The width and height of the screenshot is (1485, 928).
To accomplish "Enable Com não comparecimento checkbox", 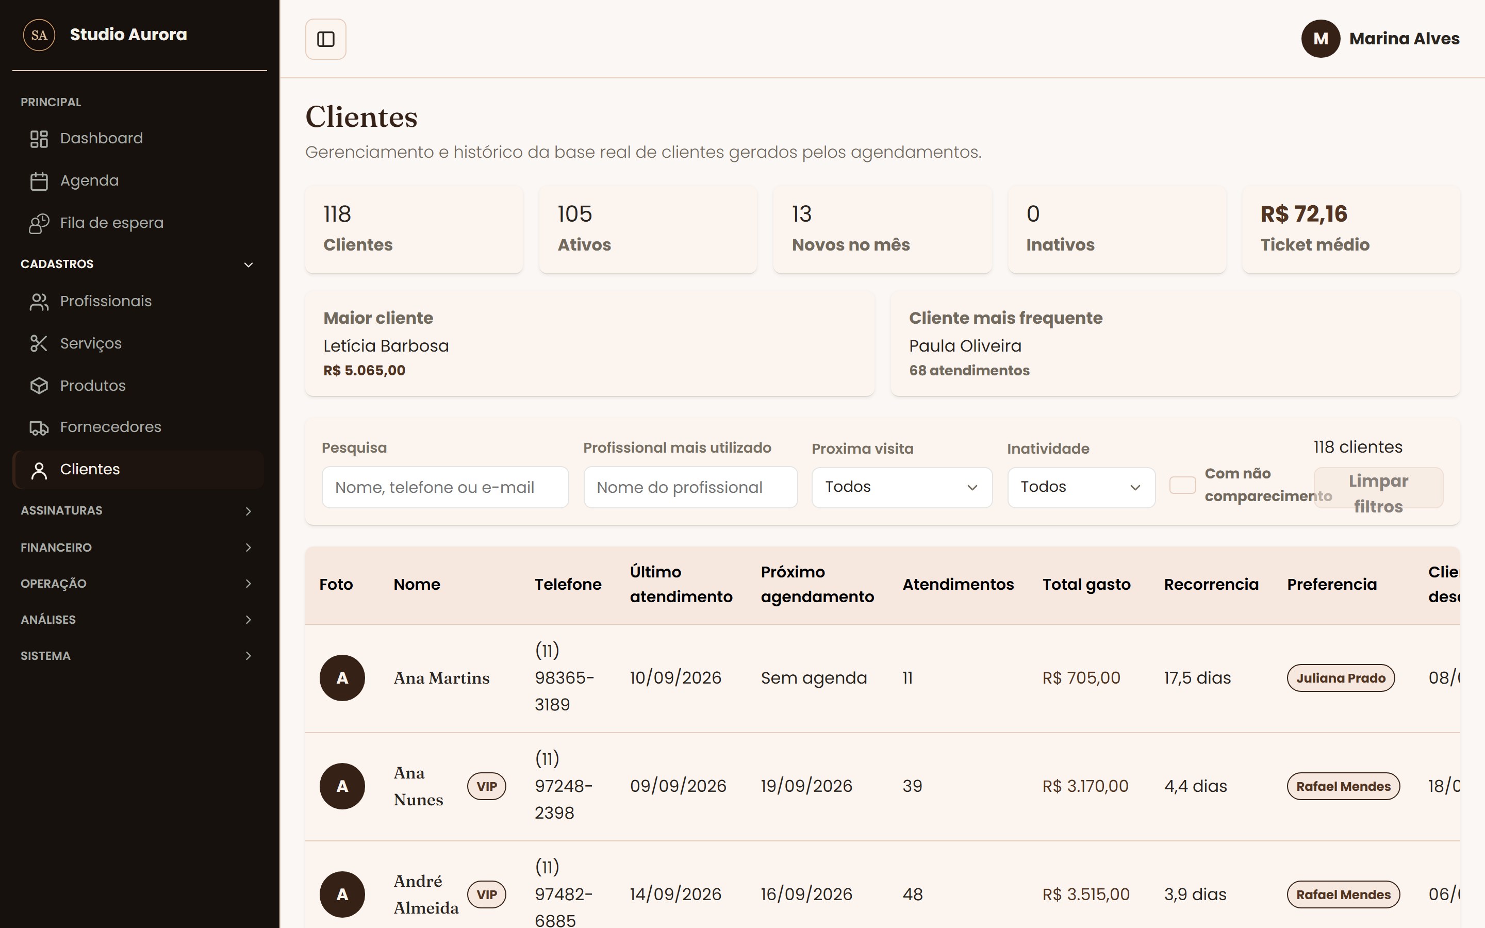I will 1182,485.
